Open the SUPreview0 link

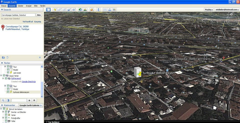point(16,78)
